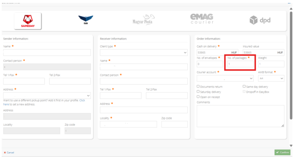Screen dimensions: 298x161
Task: Choose the FAN Courier logo
Action: [86, 20]
